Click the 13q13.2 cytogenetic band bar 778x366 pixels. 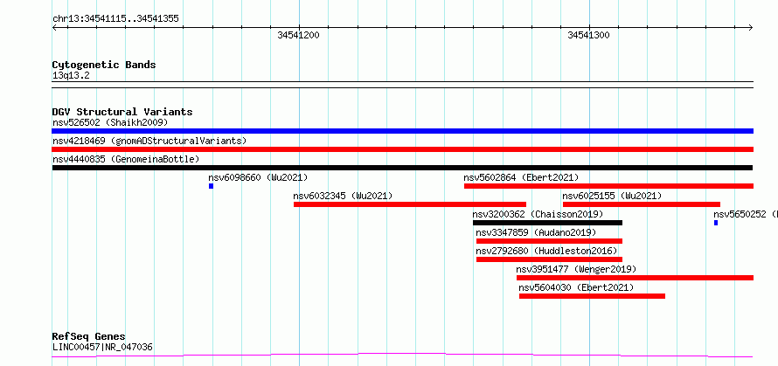point(402,85)
